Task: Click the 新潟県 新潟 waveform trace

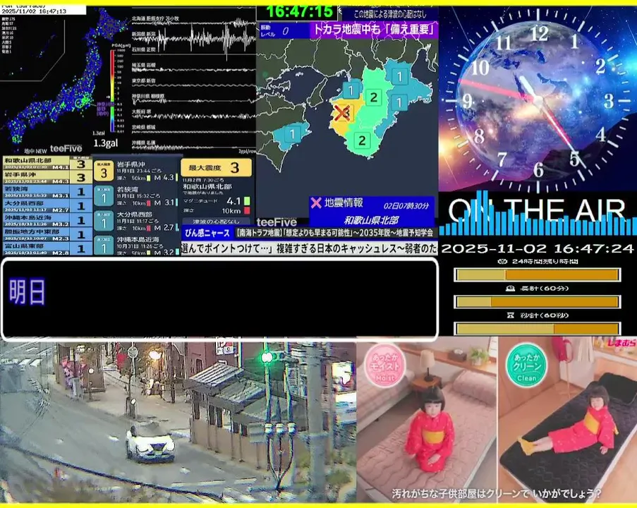Action: (194, 39)
